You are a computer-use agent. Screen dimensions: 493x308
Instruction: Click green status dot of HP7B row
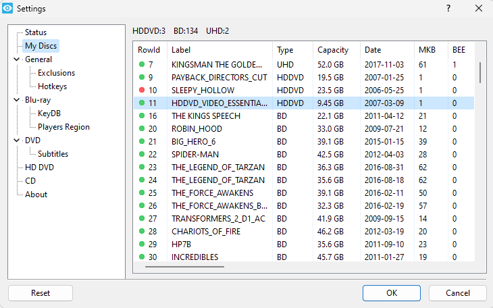pos(142,245)
